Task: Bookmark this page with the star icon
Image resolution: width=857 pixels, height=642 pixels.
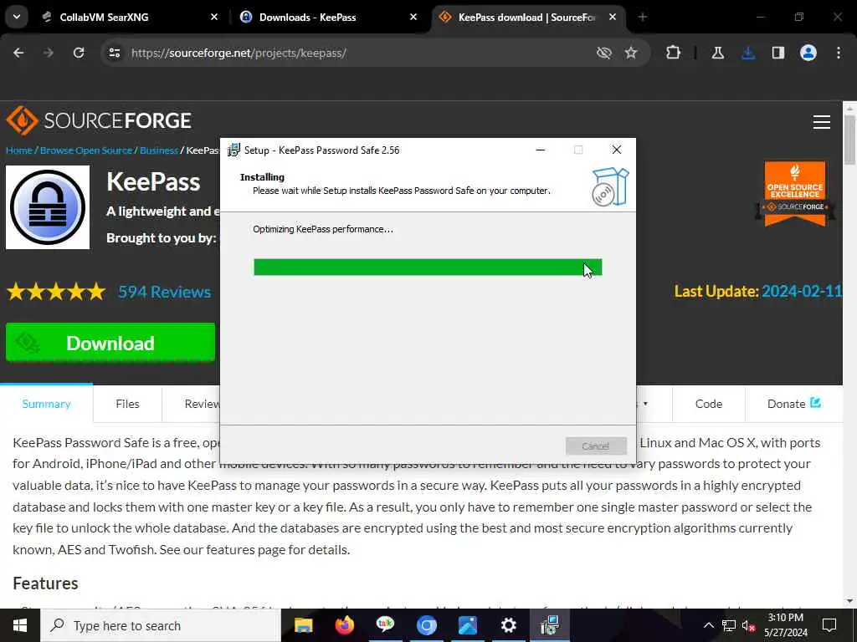Action: coord(631,53)
